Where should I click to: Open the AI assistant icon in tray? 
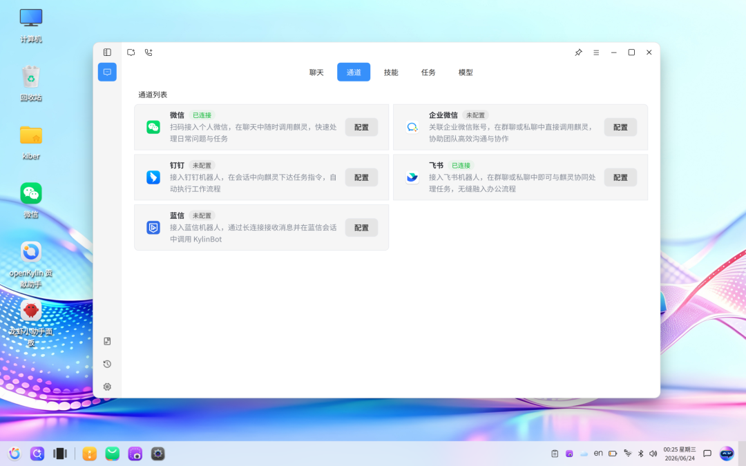coord(727,454)
